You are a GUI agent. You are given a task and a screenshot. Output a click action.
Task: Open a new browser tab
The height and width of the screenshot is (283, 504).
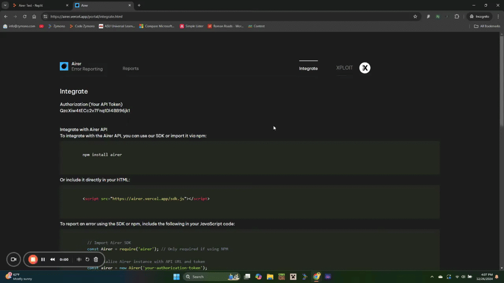(x=139, y=5)
